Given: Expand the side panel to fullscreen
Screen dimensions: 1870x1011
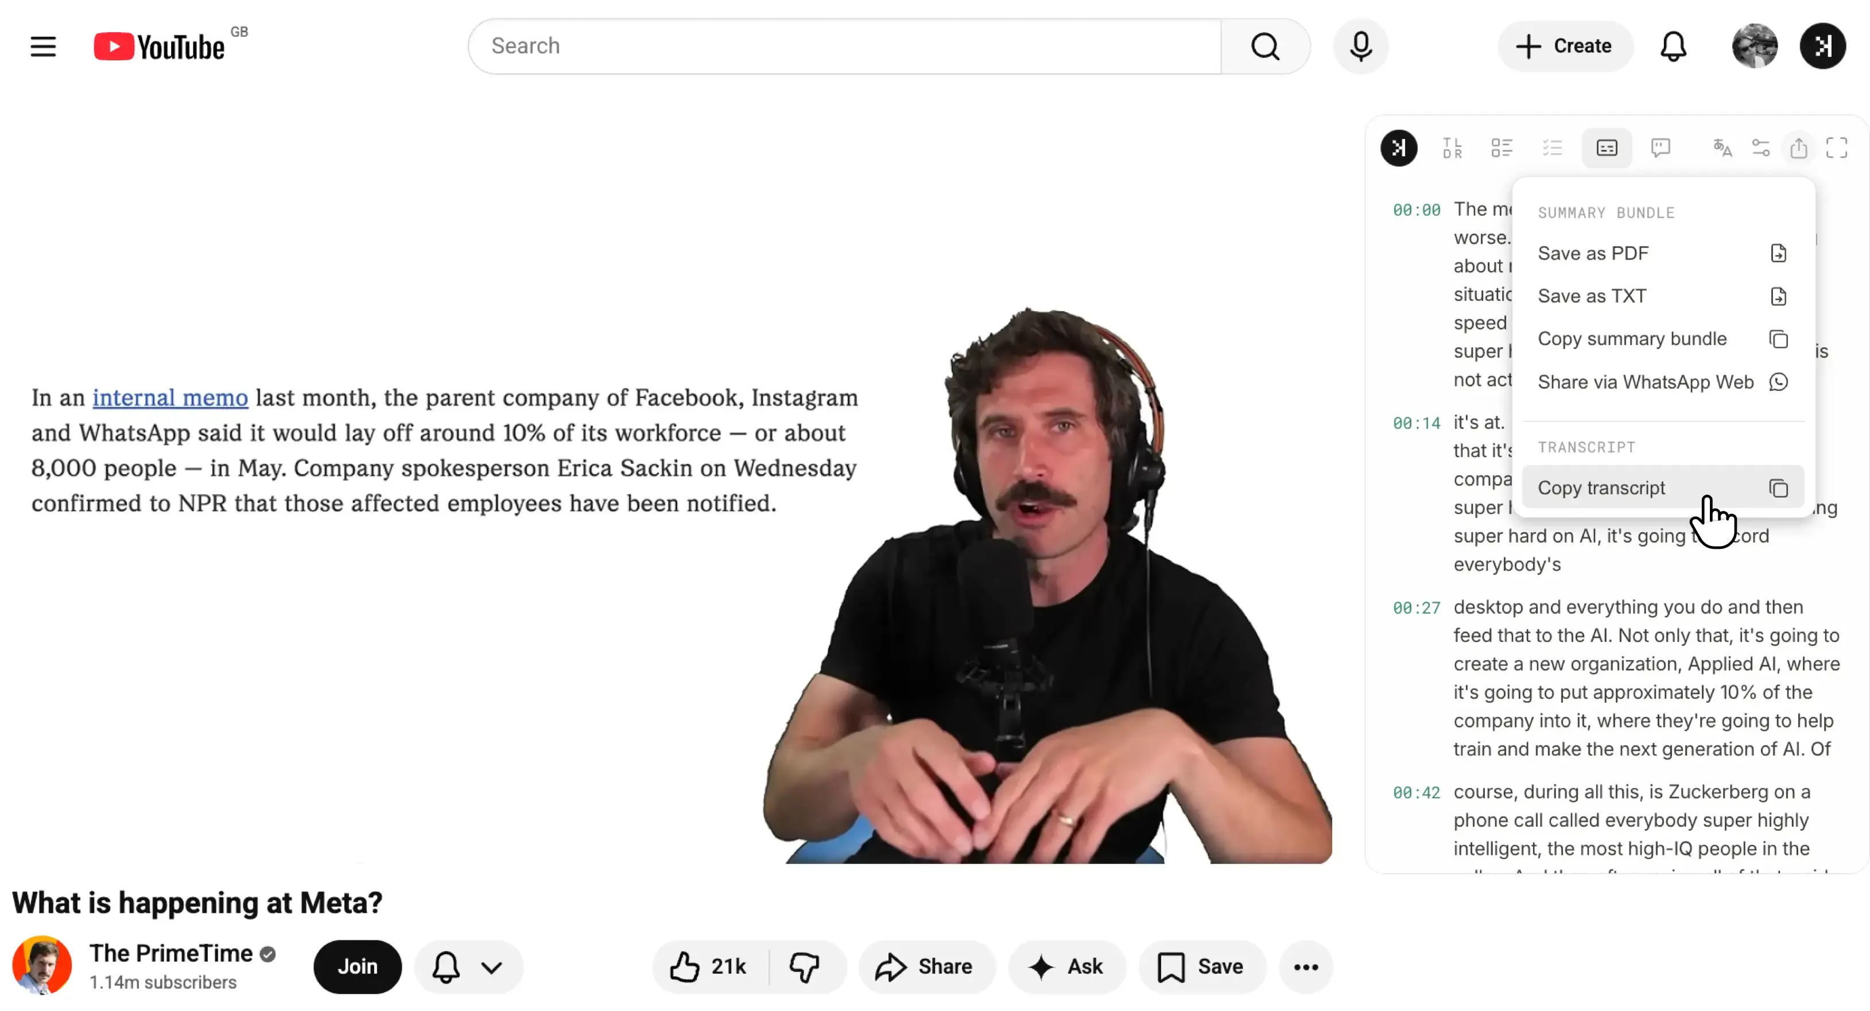Looking at the screenshot, I should click(x=1837, y=148).
